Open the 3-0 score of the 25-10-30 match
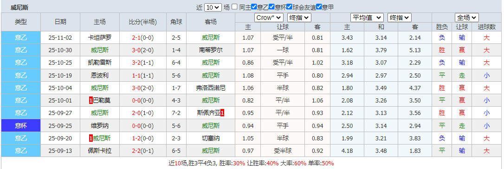Image resolution: width=504 pixels, height=169 pixels. coord(137,50)
